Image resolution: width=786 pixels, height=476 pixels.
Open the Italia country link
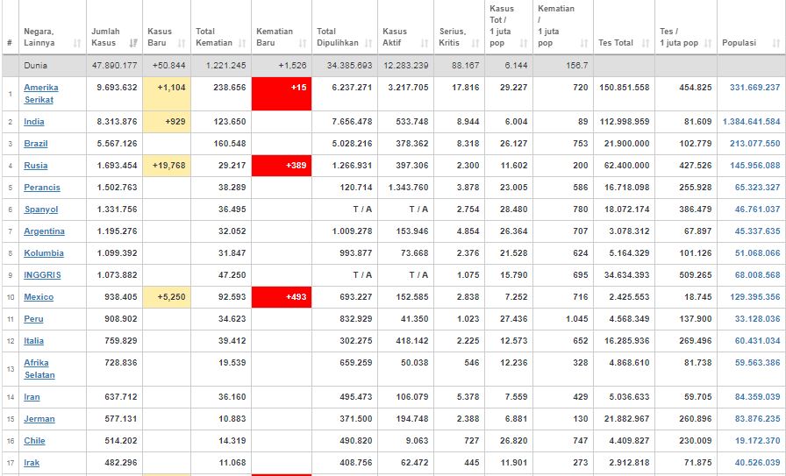click(33, 341)
